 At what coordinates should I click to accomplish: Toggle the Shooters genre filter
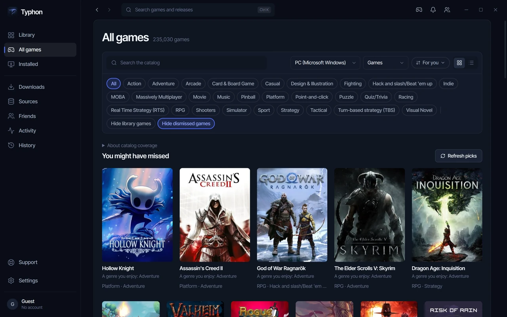[206, 110]
